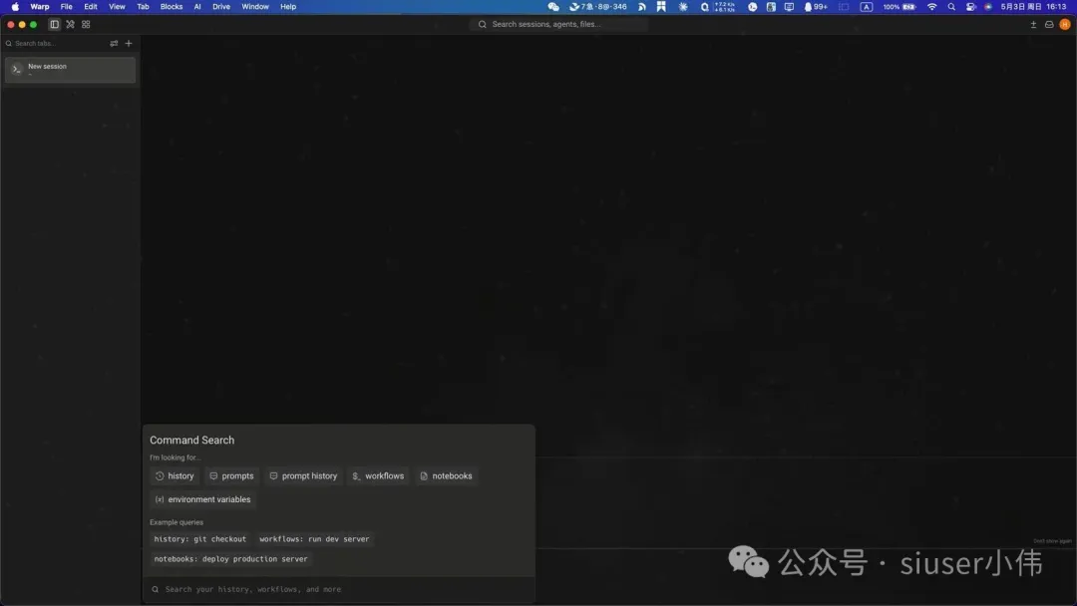Click the top-right plus/minus icon

[x=1033, y=24]
